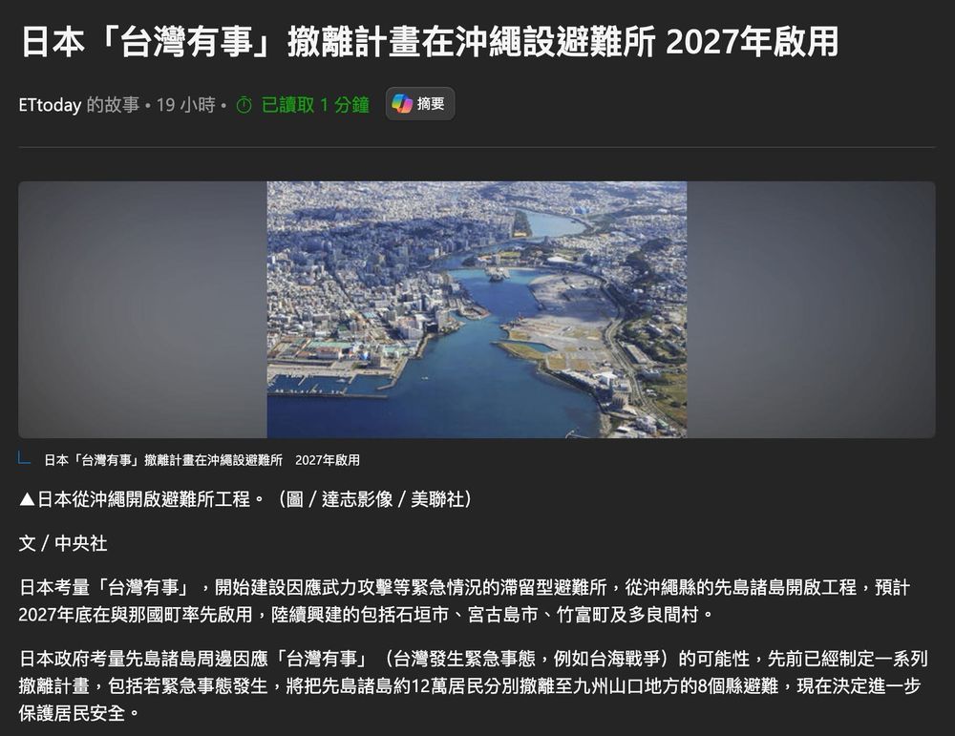Click the 已讀取 1 分鐘 reading time text

315,105
